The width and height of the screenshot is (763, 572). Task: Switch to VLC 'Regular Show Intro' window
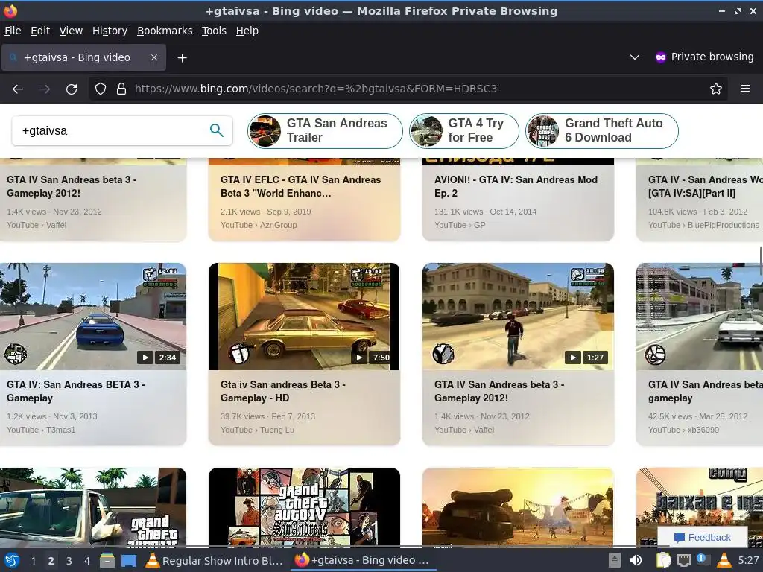tap(215, 560)
